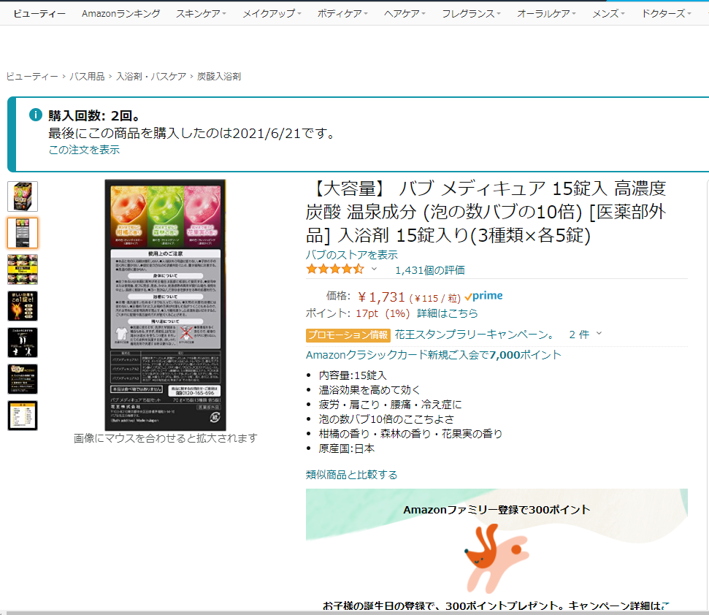Open この注文を表示 order link

[84, 150]
